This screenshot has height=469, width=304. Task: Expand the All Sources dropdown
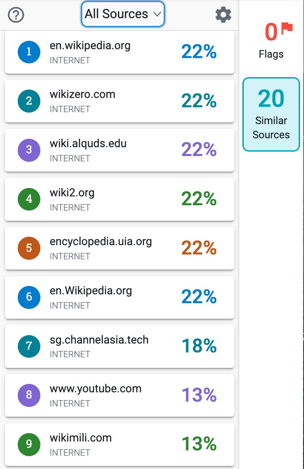(123, 14)
